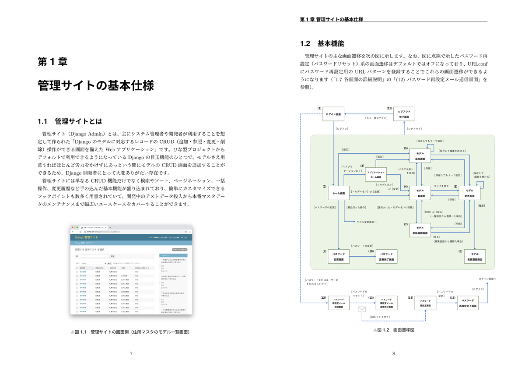This screenshot has height=371, width=525.
Task: Click the [保存して編集を続ける] label near box (5)
Action: (451, 151)
